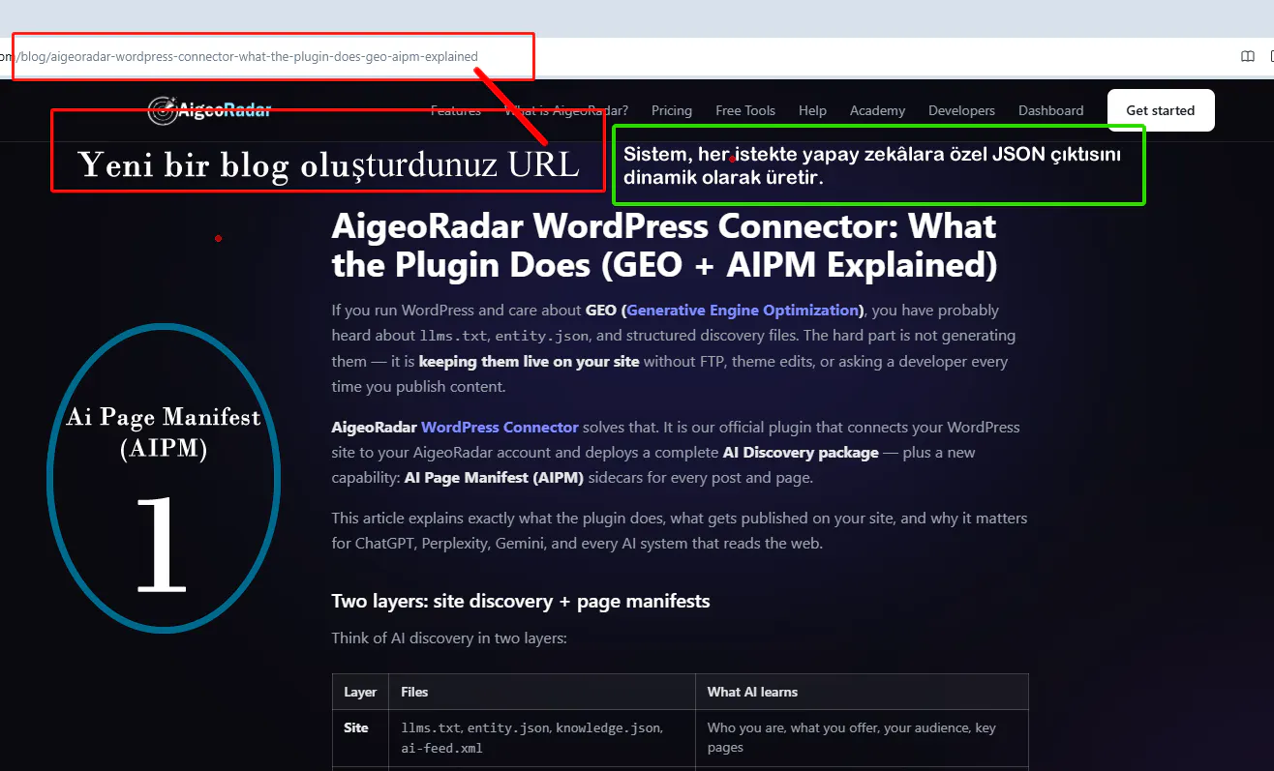The image size is (1274, 771).
Task: Click the article title starting "AigeoRadar WordPress Connector"
Action: (x=664, y=246)
